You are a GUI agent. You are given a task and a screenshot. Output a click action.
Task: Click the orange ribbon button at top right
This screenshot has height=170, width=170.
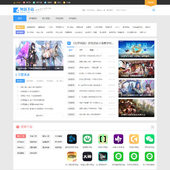151,3
